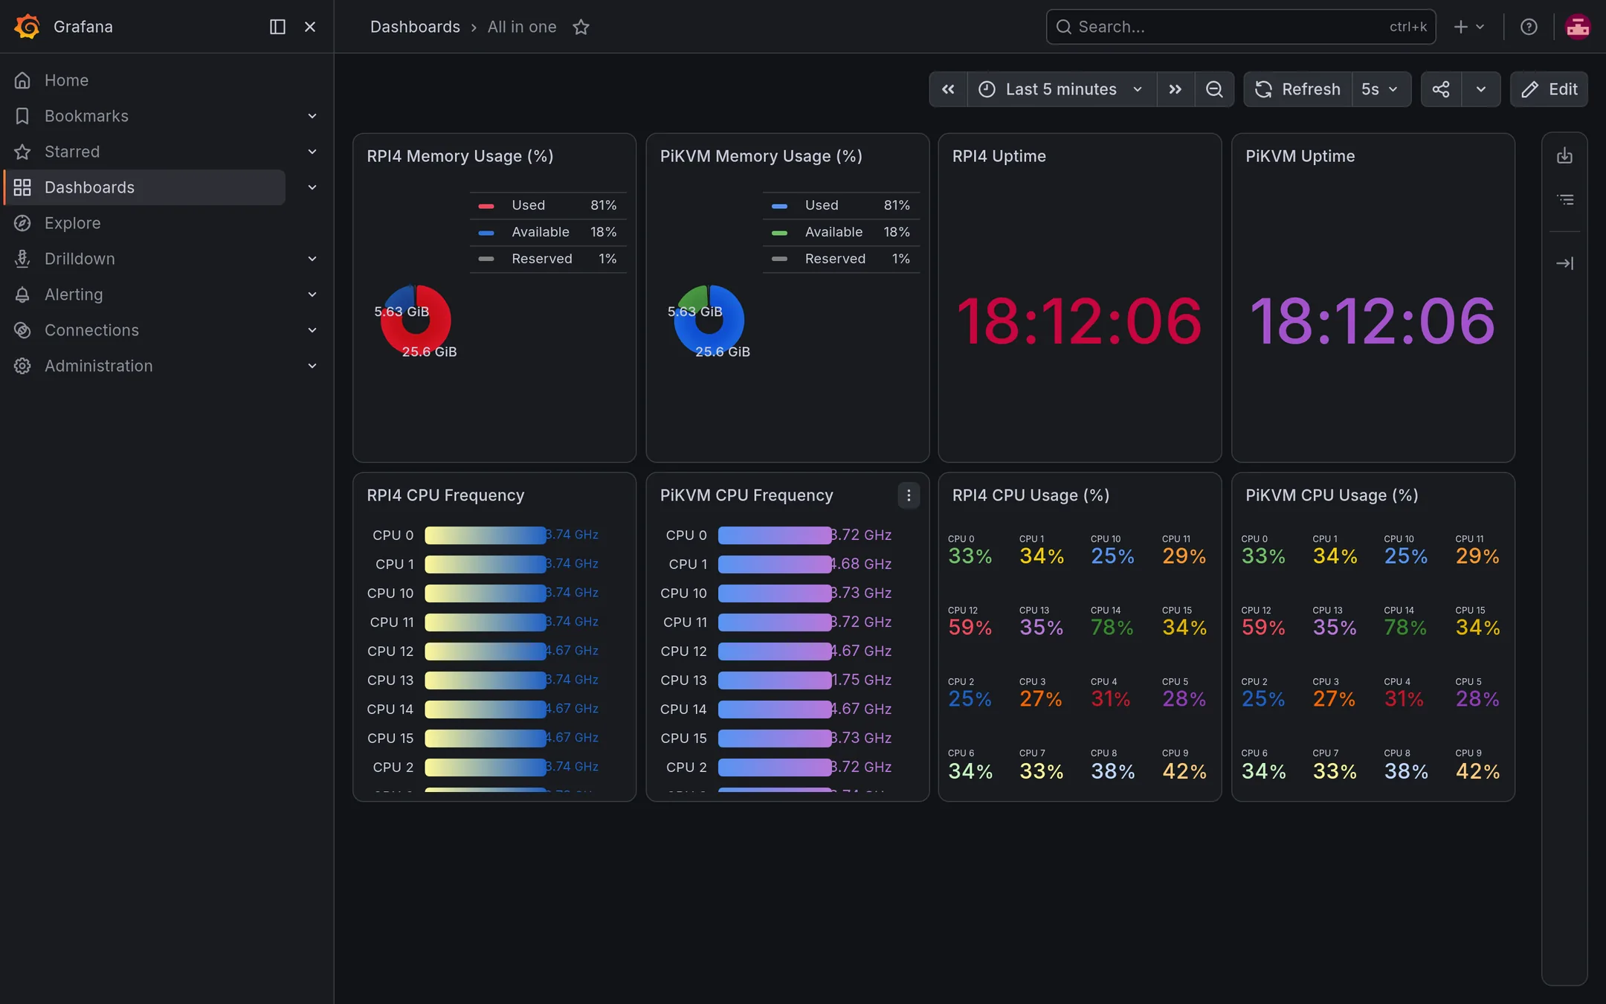Screen dimensions: 1606x1004
Task: Open the export download icon in side pane
Action: tap(1565, 155)
